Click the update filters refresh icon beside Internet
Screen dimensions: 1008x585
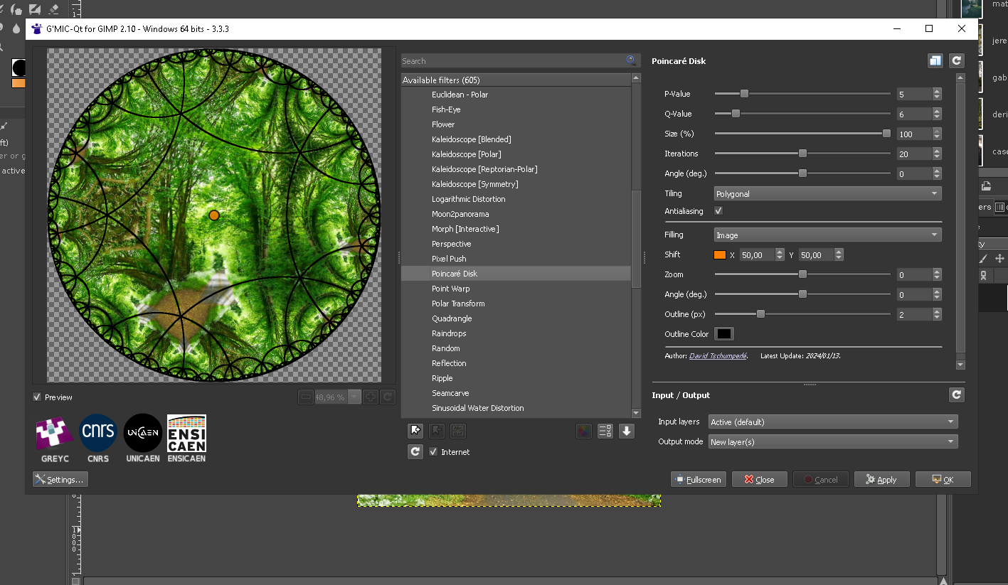(415, 451)
